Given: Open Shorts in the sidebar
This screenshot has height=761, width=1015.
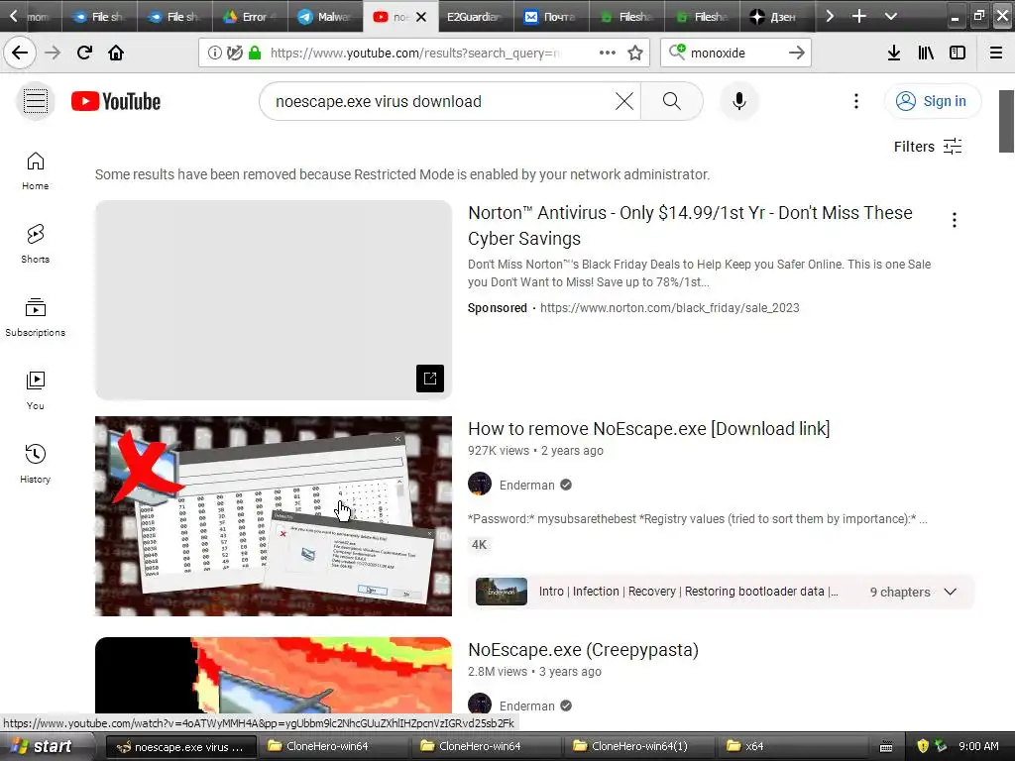Looking at the screenshot, I should tap(36, 244).
